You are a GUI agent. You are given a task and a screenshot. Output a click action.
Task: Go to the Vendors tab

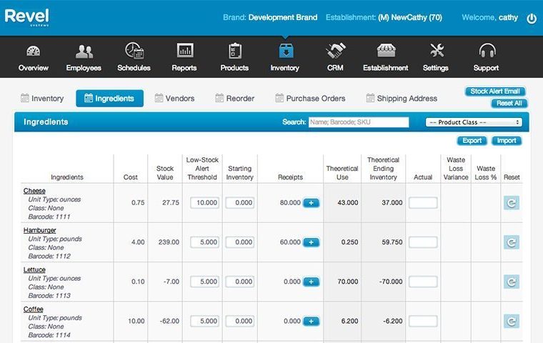coord(174,99)
